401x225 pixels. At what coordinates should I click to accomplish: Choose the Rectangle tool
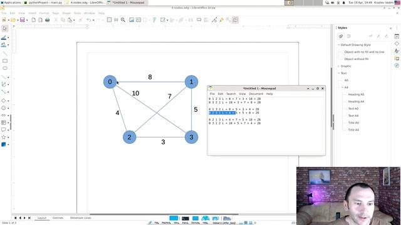4,61
